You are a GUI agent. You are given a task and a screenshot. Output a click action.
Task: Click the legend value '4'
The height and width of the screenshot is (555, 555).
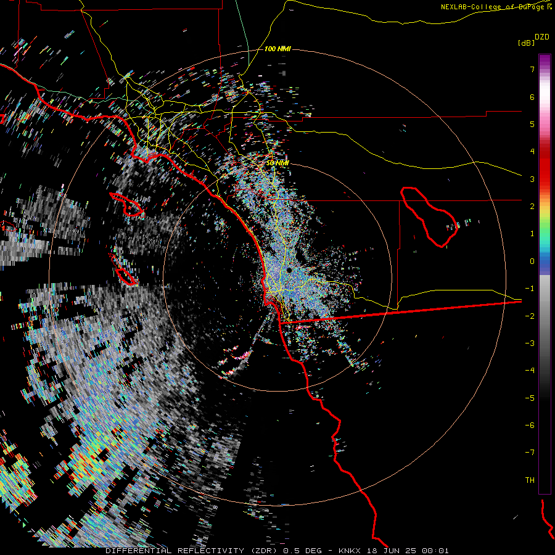(x=532, y=152)
